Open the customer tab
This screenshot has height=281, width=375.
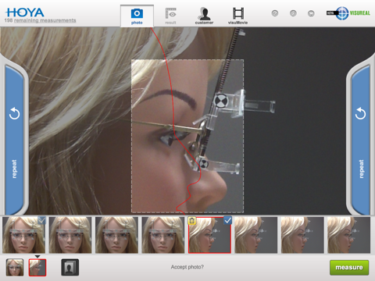(x=204, y=16)
